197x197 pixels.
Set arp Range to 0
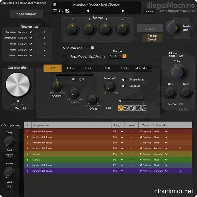point(111,56)
